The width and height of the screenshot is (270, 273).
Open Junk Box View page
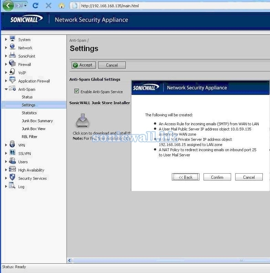pyautogui.click(x=33, y=129)
